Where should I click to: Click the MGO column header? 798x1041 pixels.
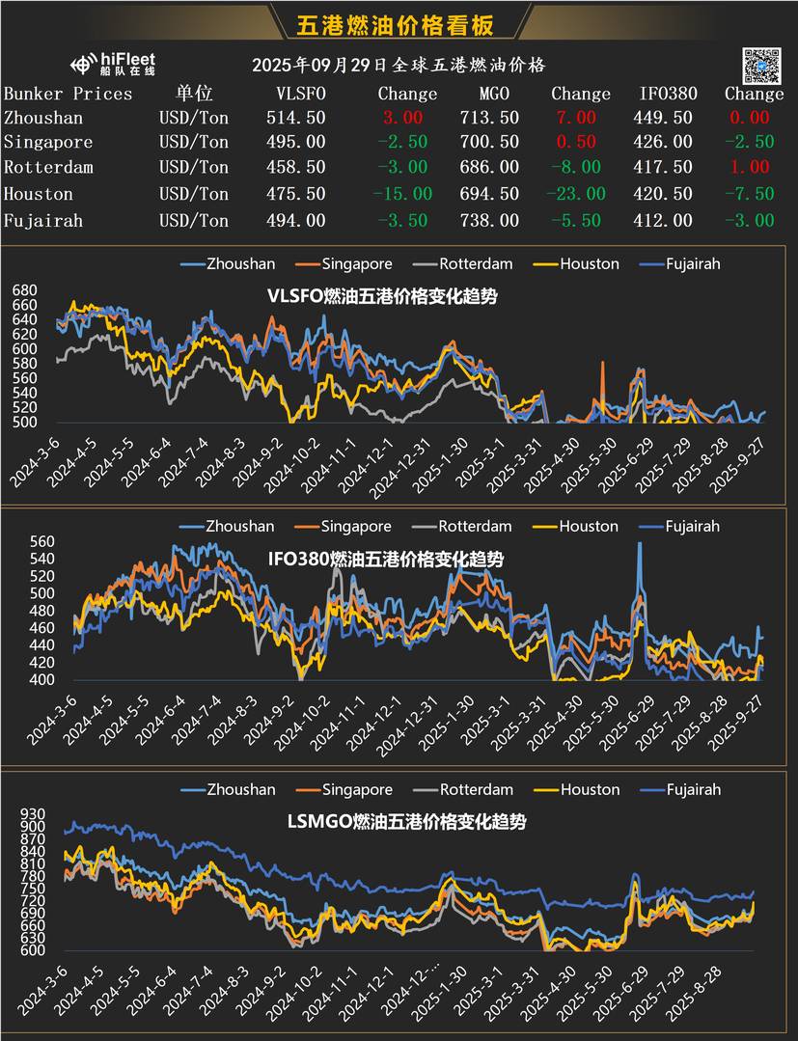pyautogui.click(x=494, y=94)
